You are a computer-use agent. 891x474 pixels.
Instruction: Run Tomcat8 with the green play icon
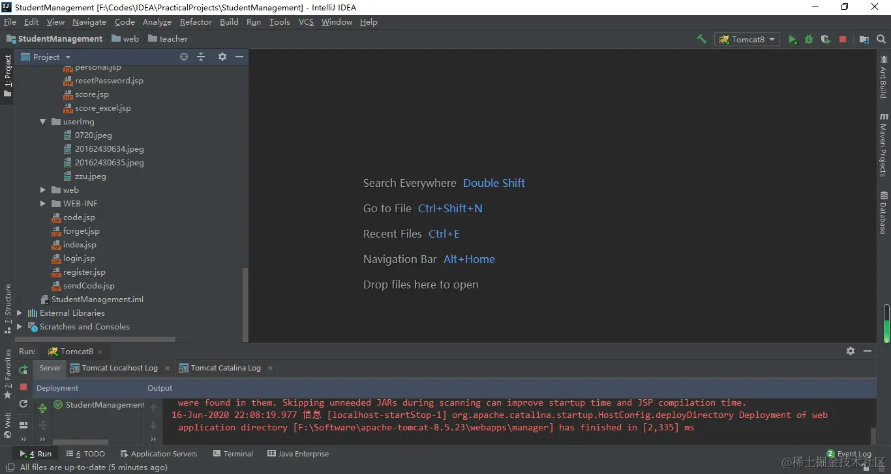click(793, 39)
